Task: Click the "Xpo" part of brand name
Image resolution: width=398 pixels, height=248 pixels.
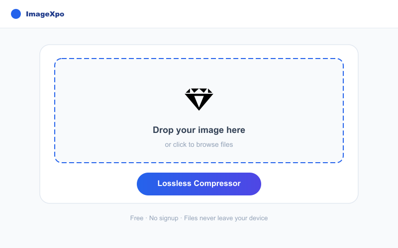Action: point(57,14)
